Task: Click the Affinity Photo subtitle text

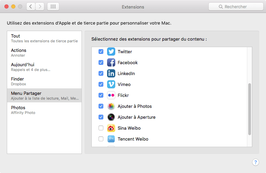Action: coord(23,113)
